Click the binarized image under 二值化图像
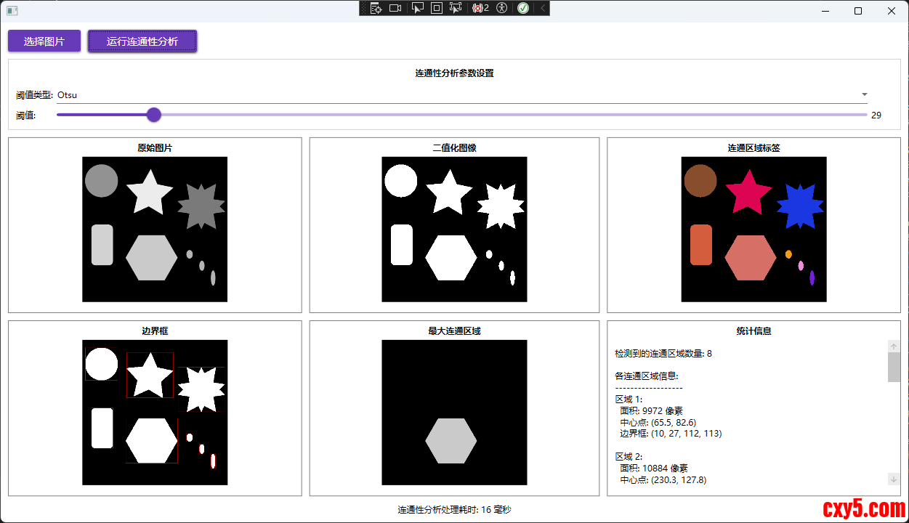This screenshot has width=909, height=523. click(x=454, y=229)
